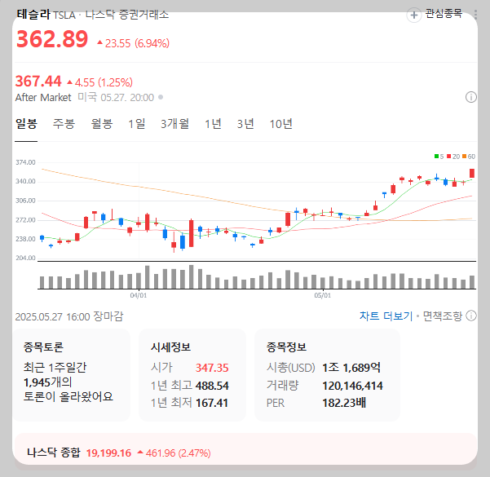Click the info icon beside After Market time
The width and height of the screenshot is (490, 477).
click(471, 97)
